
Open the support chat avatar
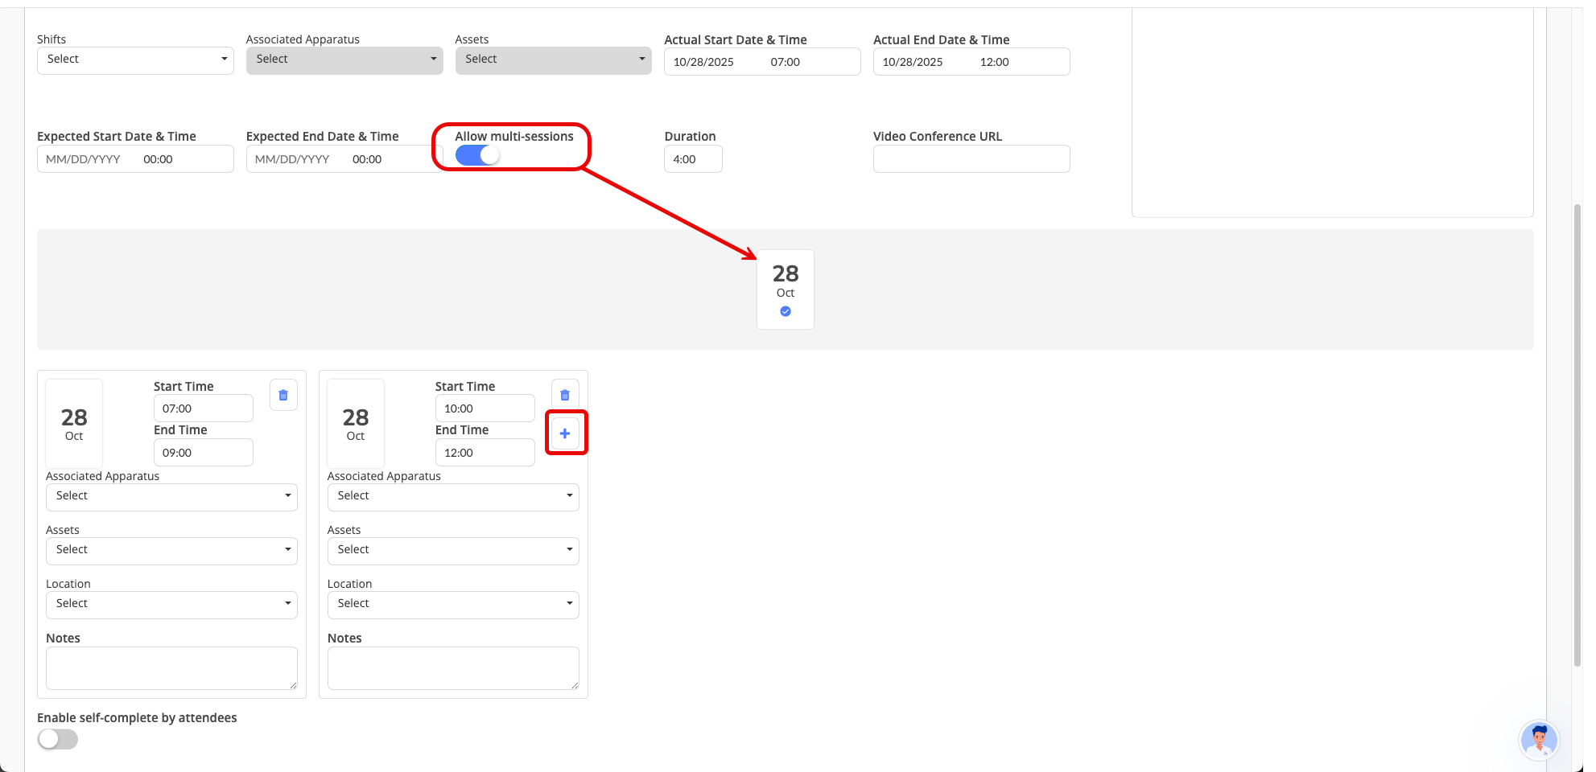click(1539, 740)
